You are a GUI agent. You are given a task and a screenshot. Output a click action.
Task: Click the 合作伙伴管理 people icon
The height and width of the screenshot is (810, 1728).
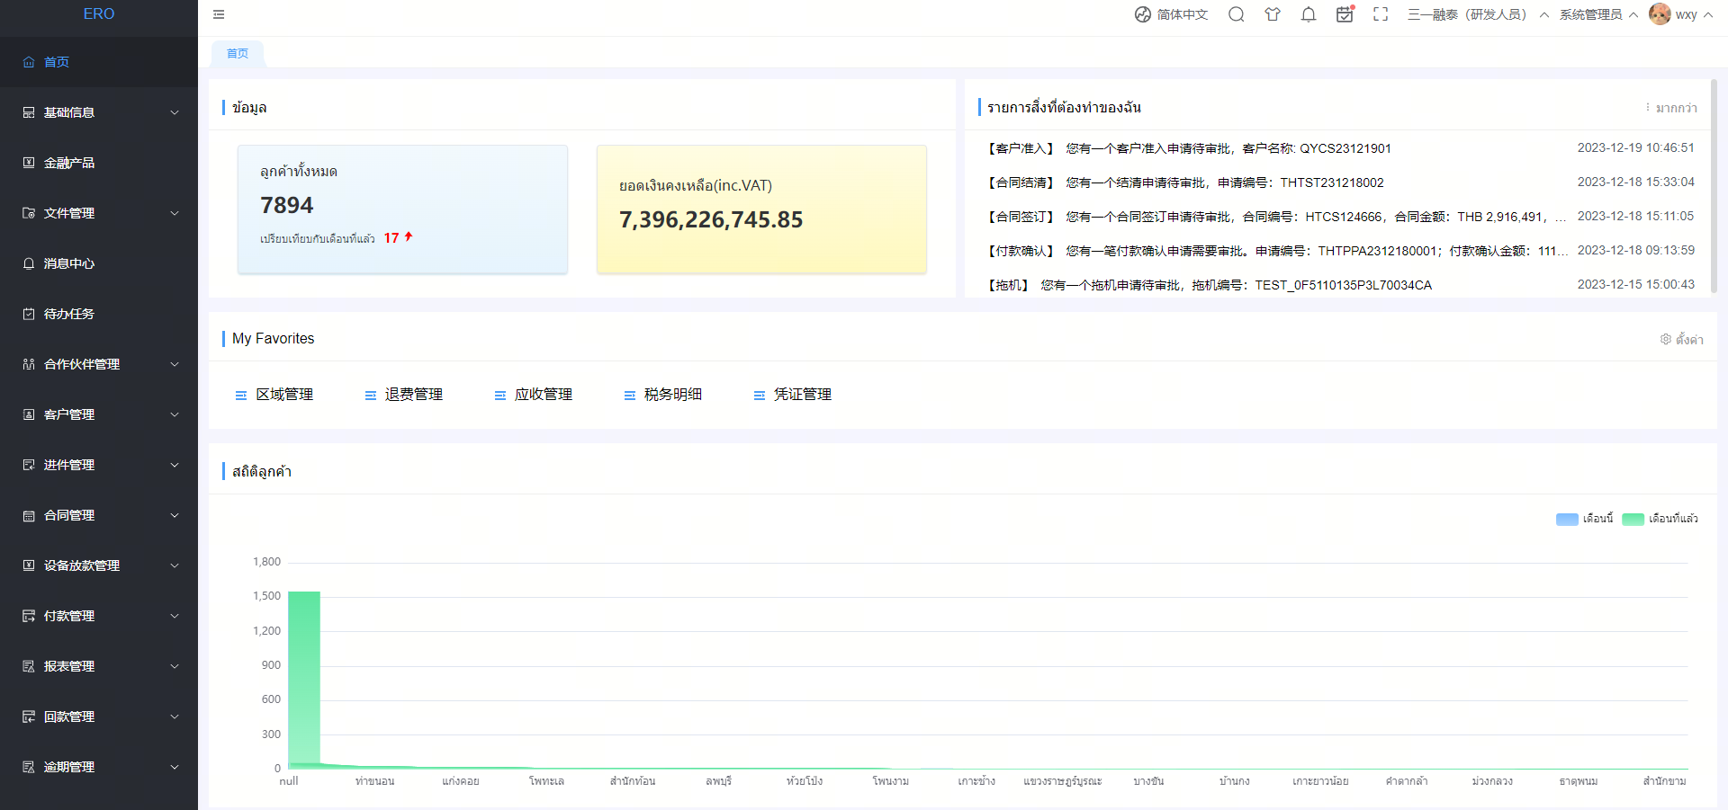pos(29,364)
